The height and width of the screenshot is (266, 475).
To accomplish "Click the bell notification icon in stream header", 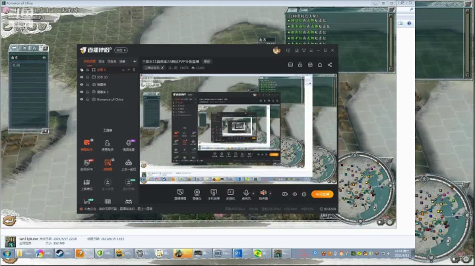I will (x=319, y=65).
